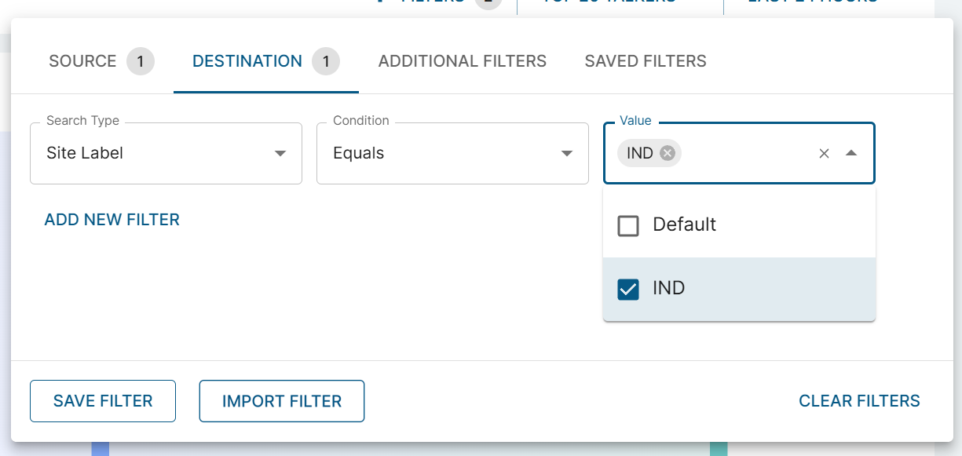Viewport: 962px width, 456px height.
Task: Uncheck the IND checkbox
Action: pos(628,290)
